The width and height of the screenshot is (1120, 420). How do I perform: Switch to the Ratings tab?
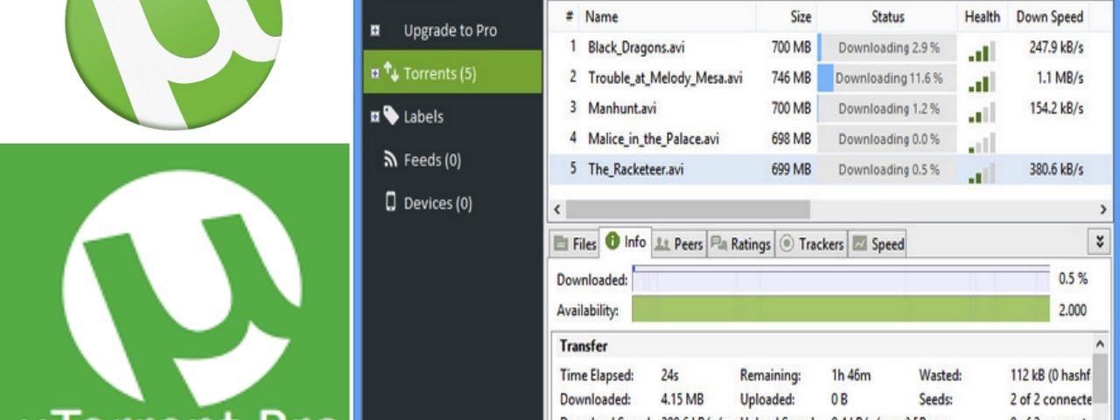point(740,244)
